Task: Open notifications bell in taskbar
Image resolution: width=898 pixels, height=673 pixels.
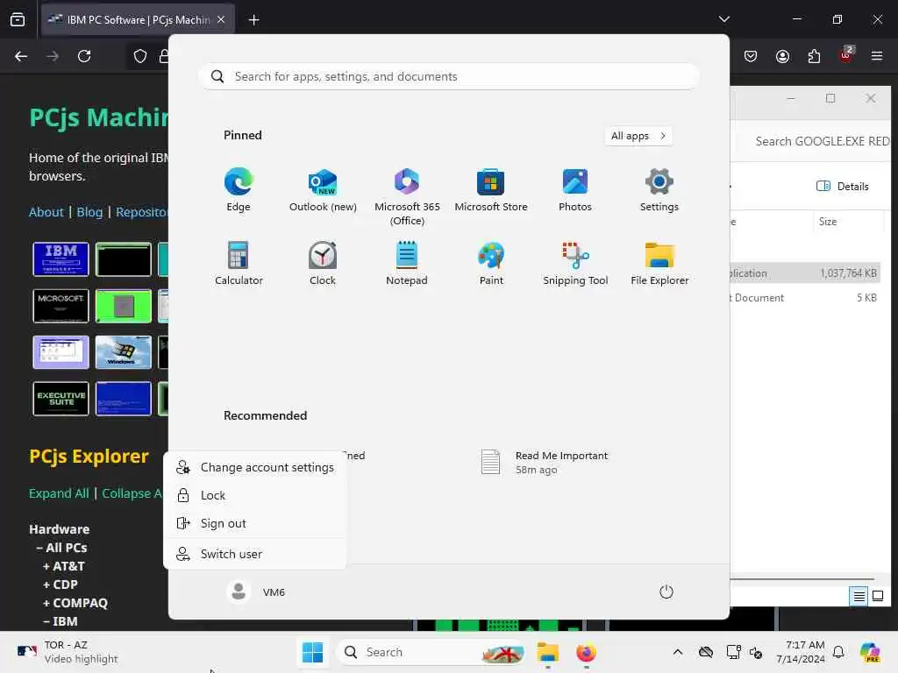Action: click(838, 652)
